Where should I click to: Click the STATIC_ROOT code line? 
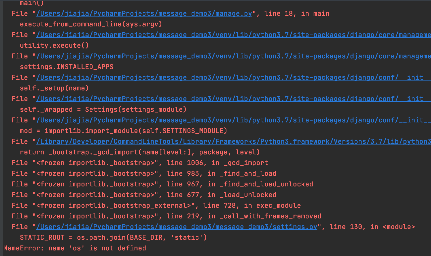(113, 237)
